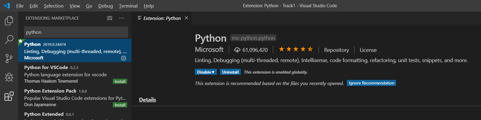The width and height of the screenshot is (481, 120).
Task: Install Python for VSCode extension
Action: pos(120,81)
